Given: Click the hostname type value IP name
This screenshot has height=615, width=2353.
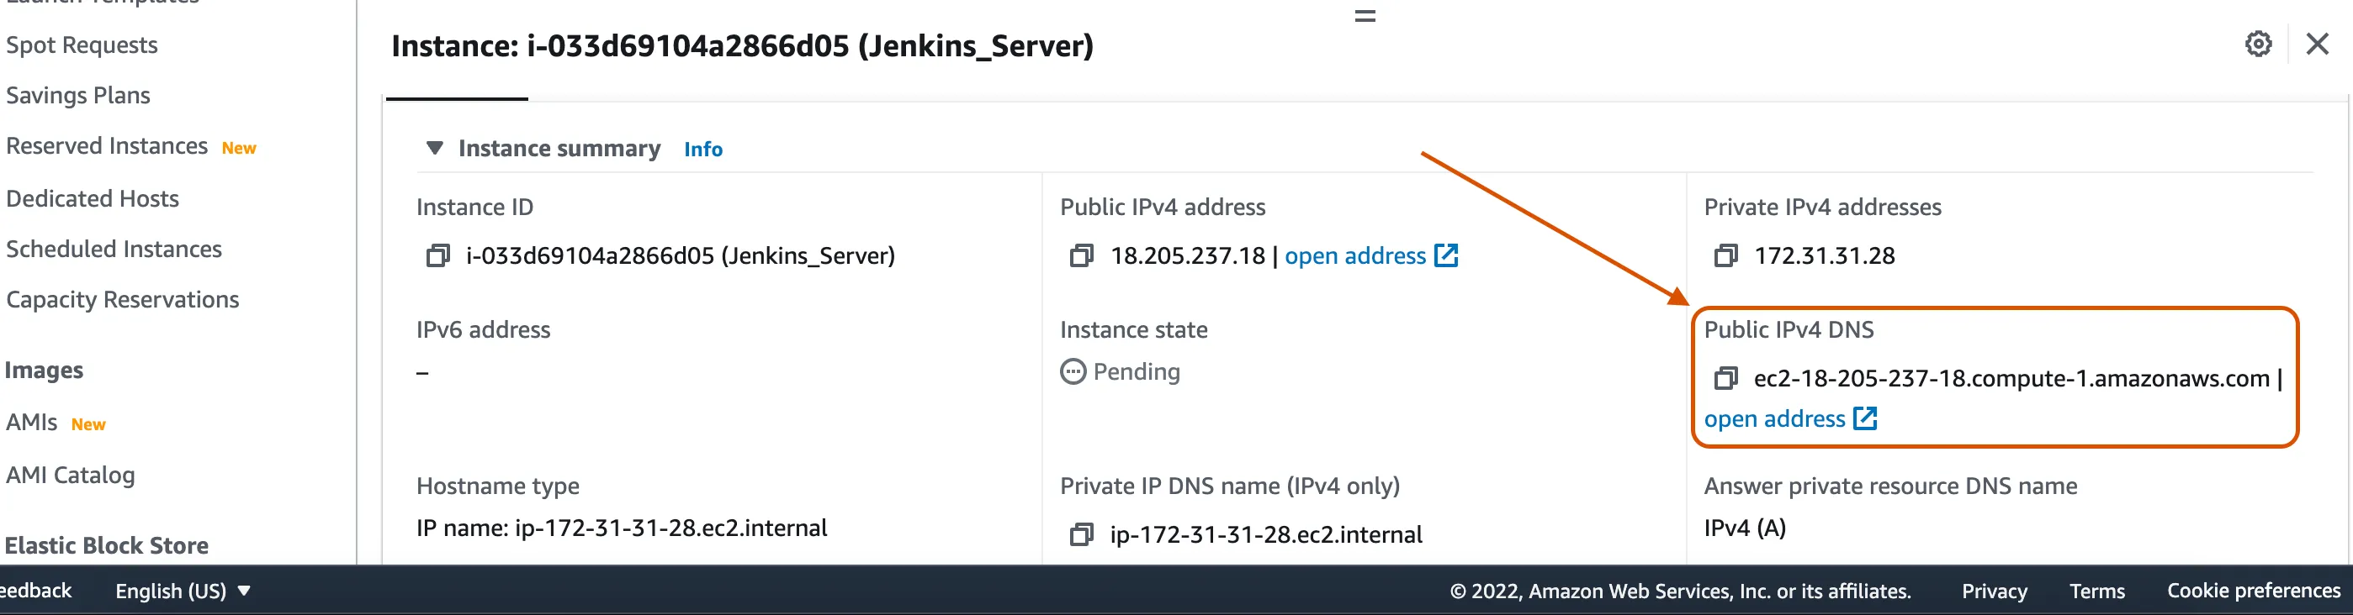Looking at the screenshot, I should point(621,528).
